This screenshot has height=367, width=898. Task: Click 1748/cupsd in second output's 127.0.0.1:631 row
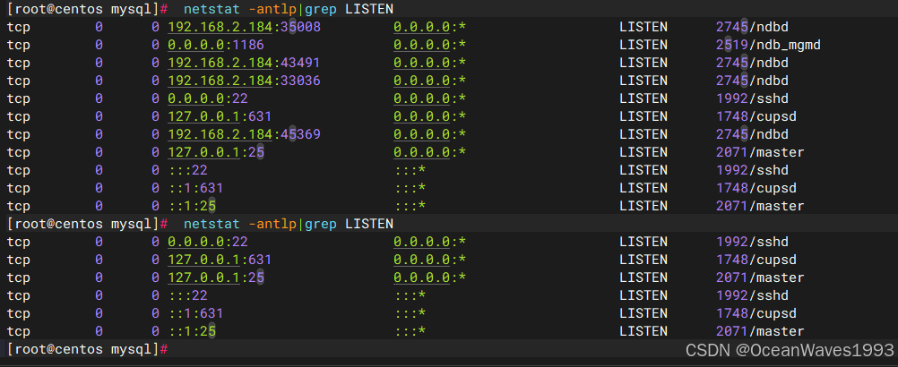pos(756,260)
